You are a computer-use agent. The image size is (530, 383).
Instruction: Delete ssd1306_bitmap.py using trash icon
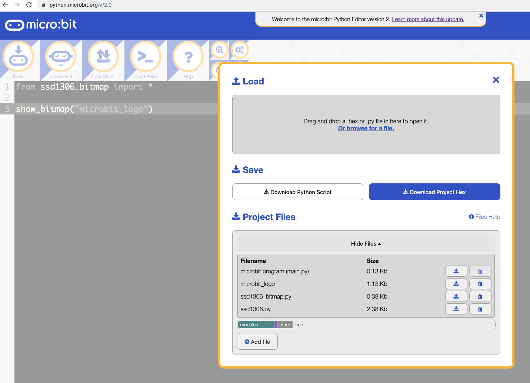click(x=480, y=296)
